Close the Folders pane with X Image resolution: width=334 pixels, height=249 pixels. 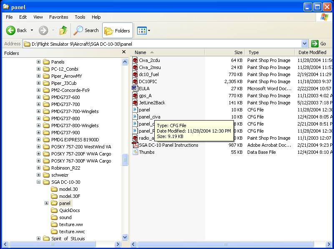[x=124, y=52]
